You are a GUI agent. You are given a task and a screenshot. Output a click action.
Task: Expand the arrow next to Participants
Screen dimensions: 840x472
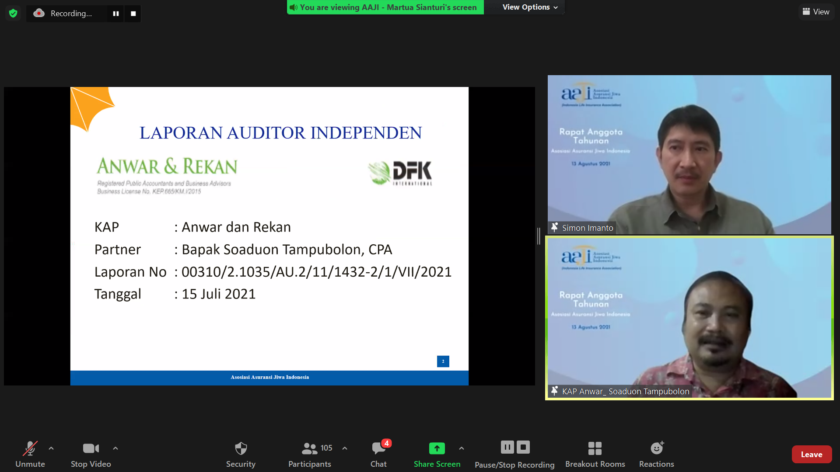345,448
